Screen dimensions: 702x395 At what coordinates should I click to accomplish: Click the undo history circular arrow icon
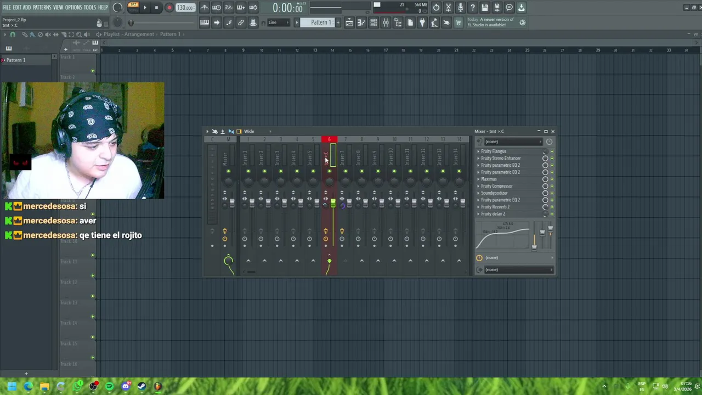[x=436, y=8]
